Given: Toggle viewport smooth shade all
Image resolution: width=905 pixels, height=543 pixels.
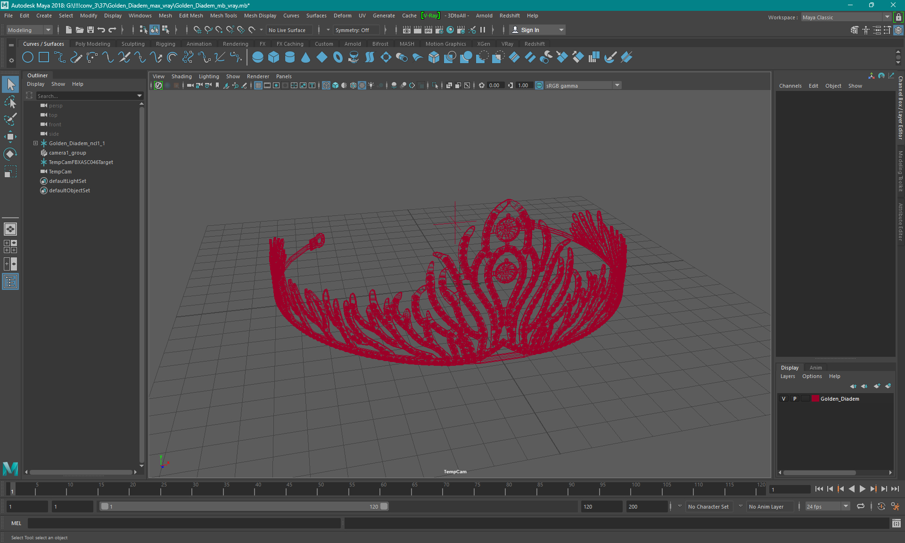Looking at the screenshot, I should click(335, 85).
